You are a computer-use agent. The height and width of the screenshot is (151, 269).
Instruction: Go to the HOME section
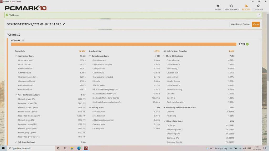pos(218,7)
